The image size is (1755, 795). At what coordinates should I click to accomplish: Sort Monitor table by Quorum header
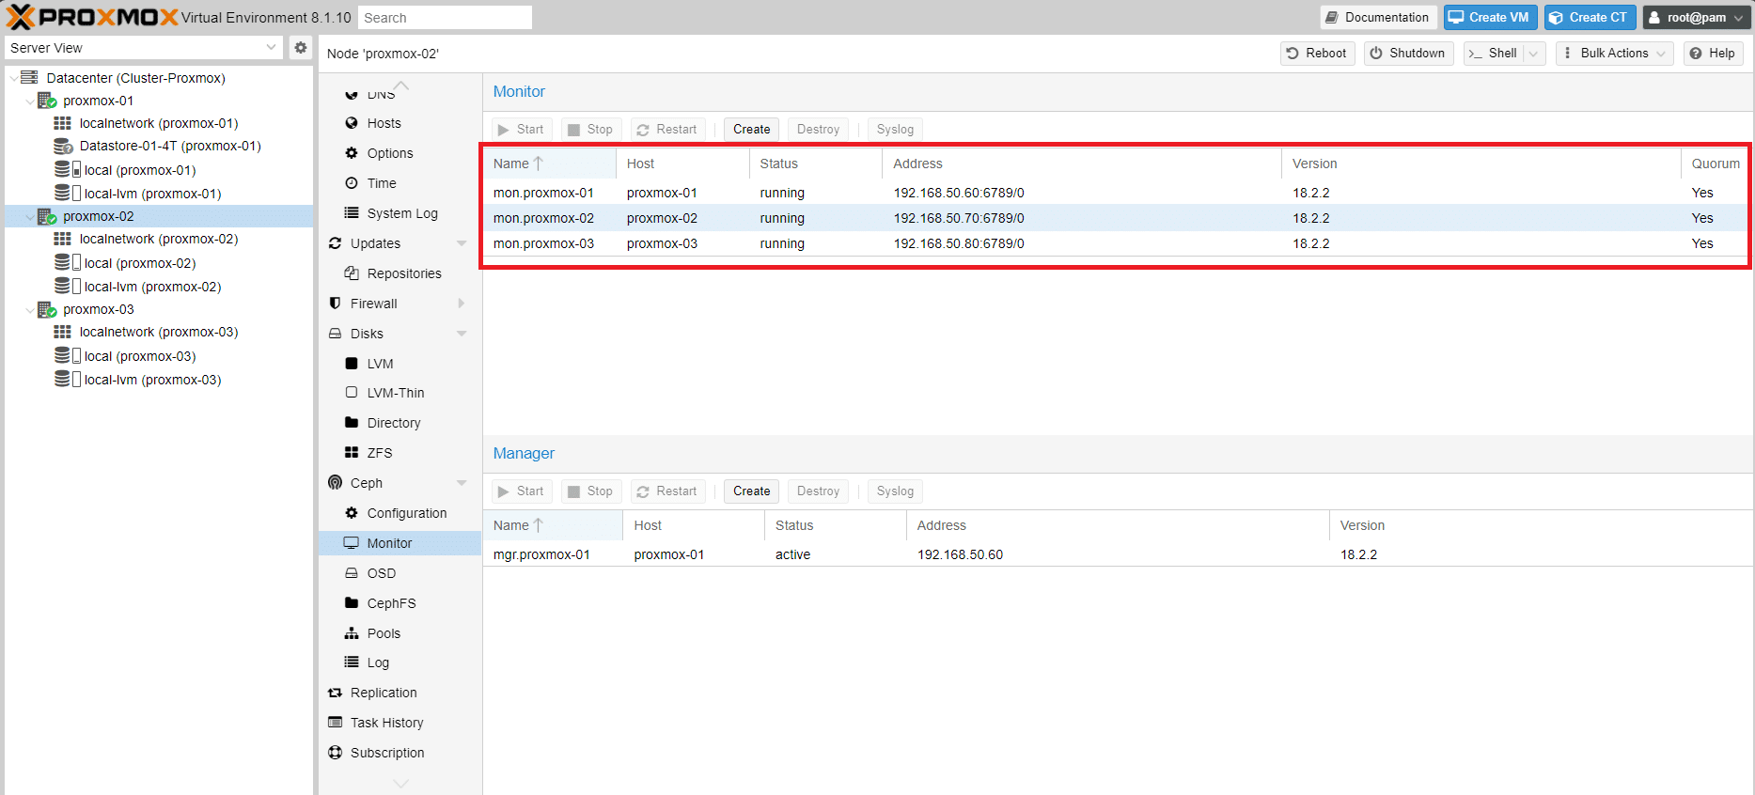click(x=1715, y=164)
